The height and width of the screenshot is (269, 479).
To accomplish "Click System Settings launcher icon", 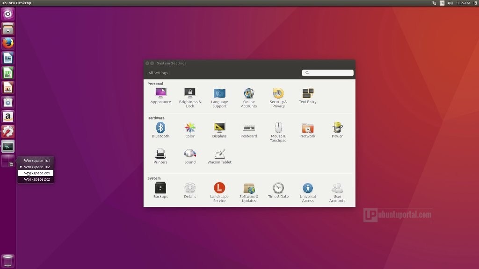I will (x=8, y=131).
